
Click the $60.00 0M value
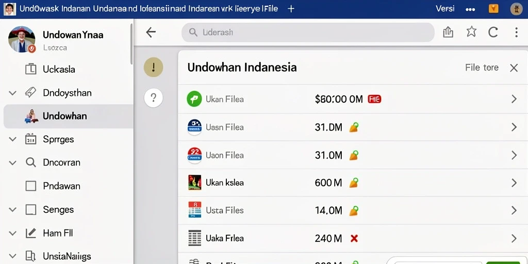click(339, 99)
